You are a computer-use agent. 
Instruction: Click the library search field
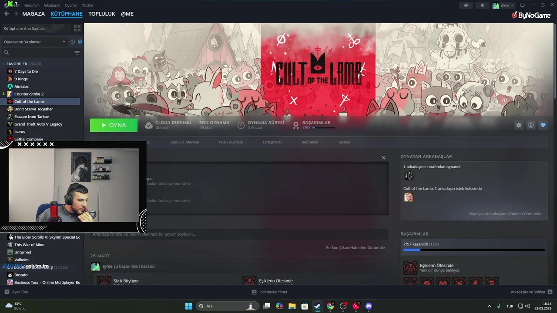[37, 53]
